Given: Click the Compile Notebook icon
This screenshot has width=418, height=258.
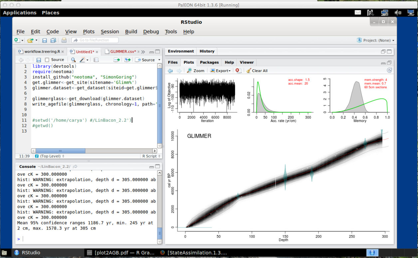Looking at the screenshot, I should (96, 60).
